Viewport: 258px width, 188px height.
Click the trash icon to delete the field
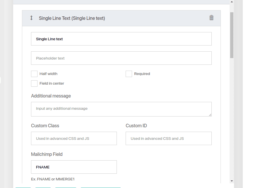[x=211, y=18]
